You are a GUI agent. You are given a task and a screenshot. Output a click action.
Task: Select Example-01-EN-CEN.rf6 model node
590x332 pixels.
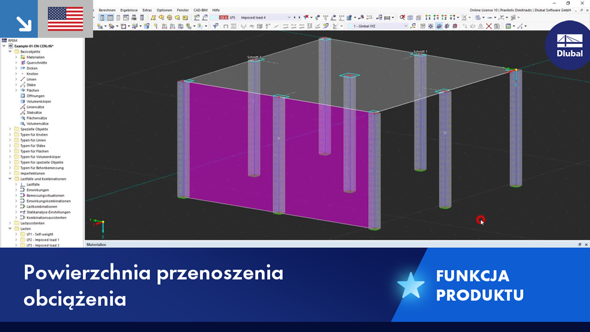[34, 46]
